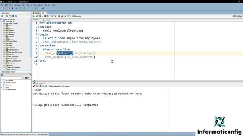
Task: Select the Script Output tab
Action: (39, 83)
